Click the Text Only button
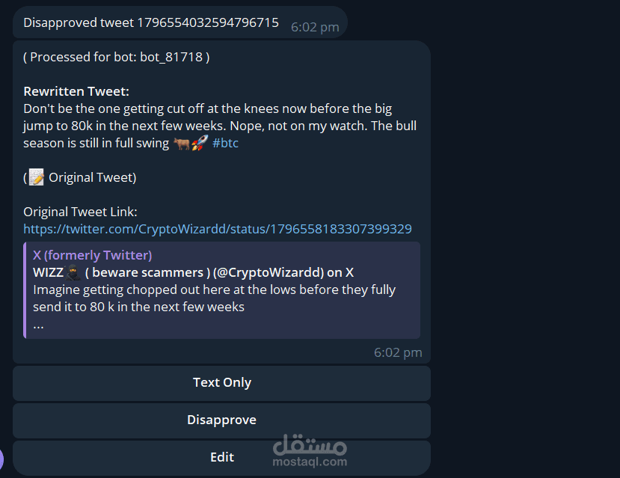This screenshot has height=478, width=620. pyautogui.click(x=221, y=383)
